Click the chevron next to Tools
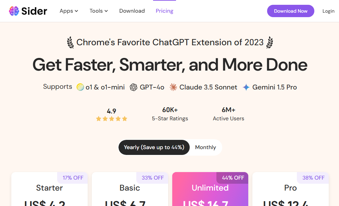 point(106,11)
